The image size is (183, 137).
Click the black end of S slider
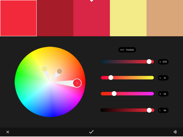[x=103, y=110]
